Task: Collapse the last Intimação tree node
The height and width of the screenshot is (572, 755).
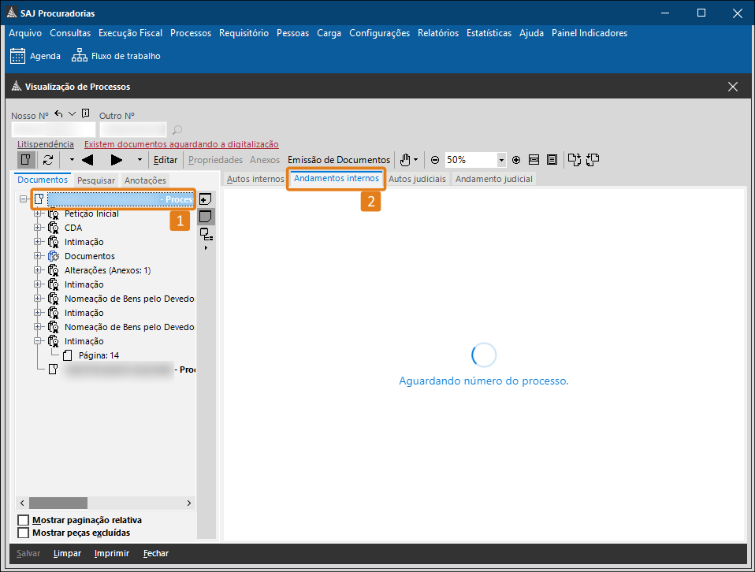Action: [37, 341]
